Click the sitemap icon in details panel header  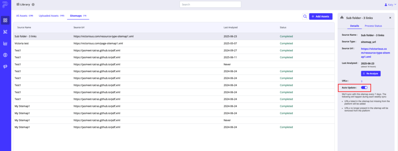point(342,18)
